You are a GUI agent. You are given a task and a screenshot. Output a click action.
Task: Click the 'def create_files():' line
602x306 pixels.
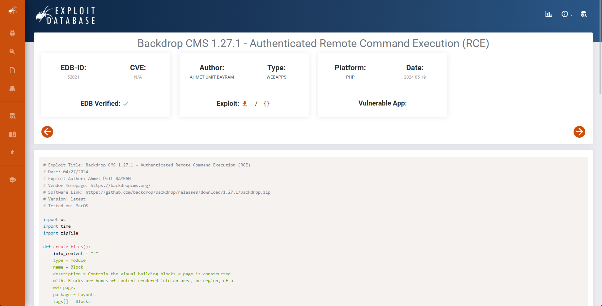[x=67, y=247]
